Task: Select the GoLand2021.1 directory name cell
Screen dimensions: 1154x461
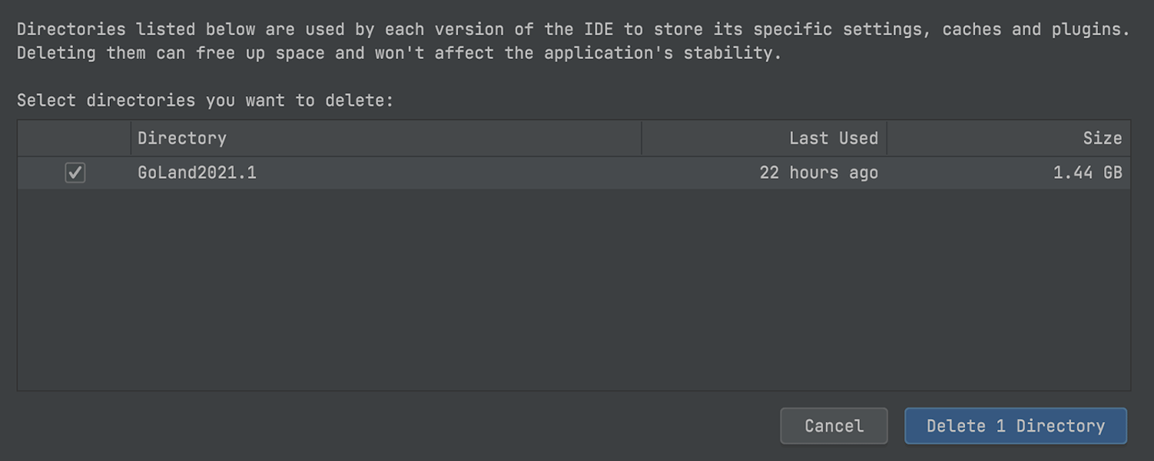Action: pyautogui.click(x=197, y=173)
